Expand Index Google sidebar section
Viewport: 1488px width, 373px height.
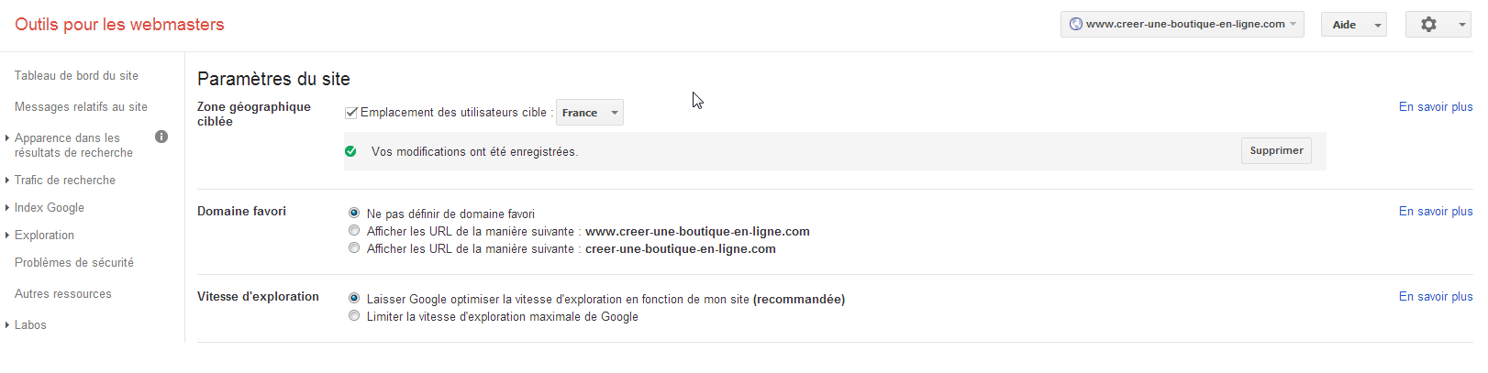50,208
